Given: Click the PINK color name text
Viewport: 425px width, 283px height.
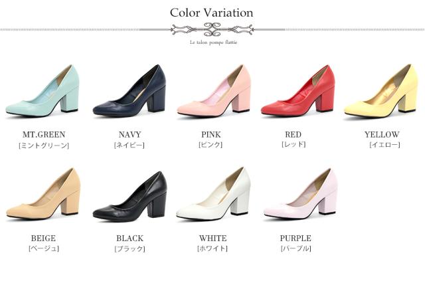Looking at the screenshot, I should 211,134.
